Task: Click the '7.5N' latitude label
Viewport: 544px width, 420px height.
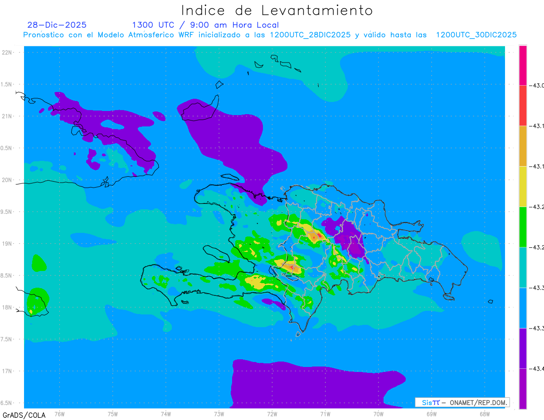Action: (x=6, y=339)
